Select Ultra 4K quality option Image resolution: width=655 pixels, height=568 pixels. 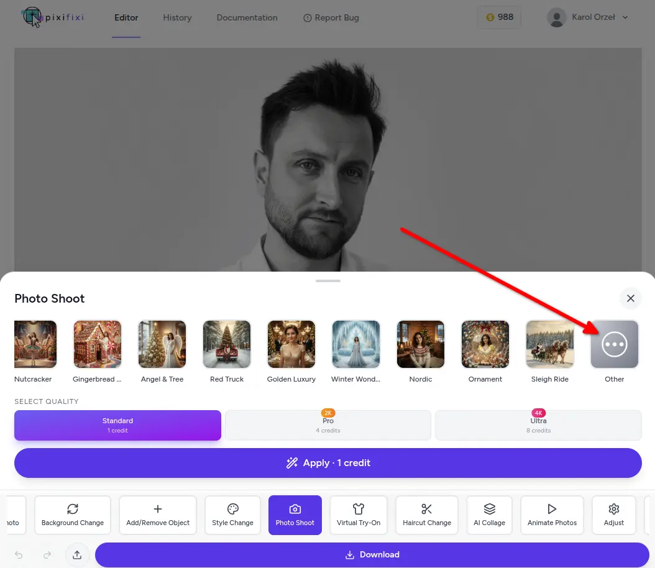click(x=538, y=425)
